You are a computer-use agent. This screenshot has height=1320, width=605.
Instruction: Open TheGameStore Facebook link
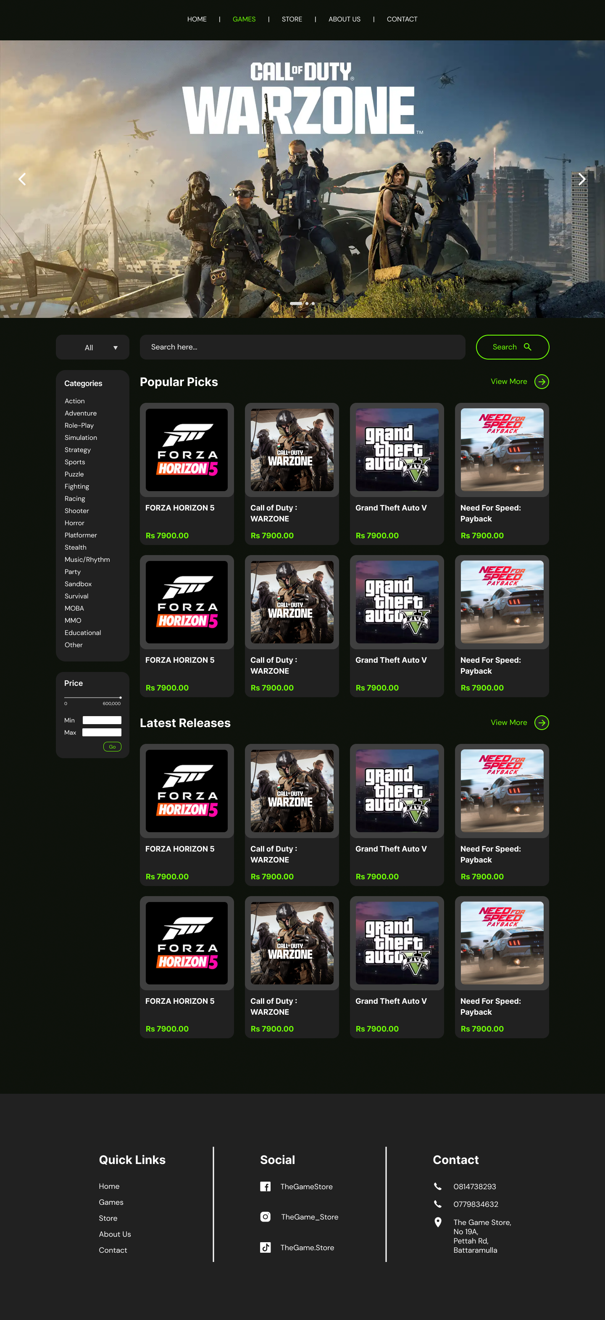click(307, 1187)
